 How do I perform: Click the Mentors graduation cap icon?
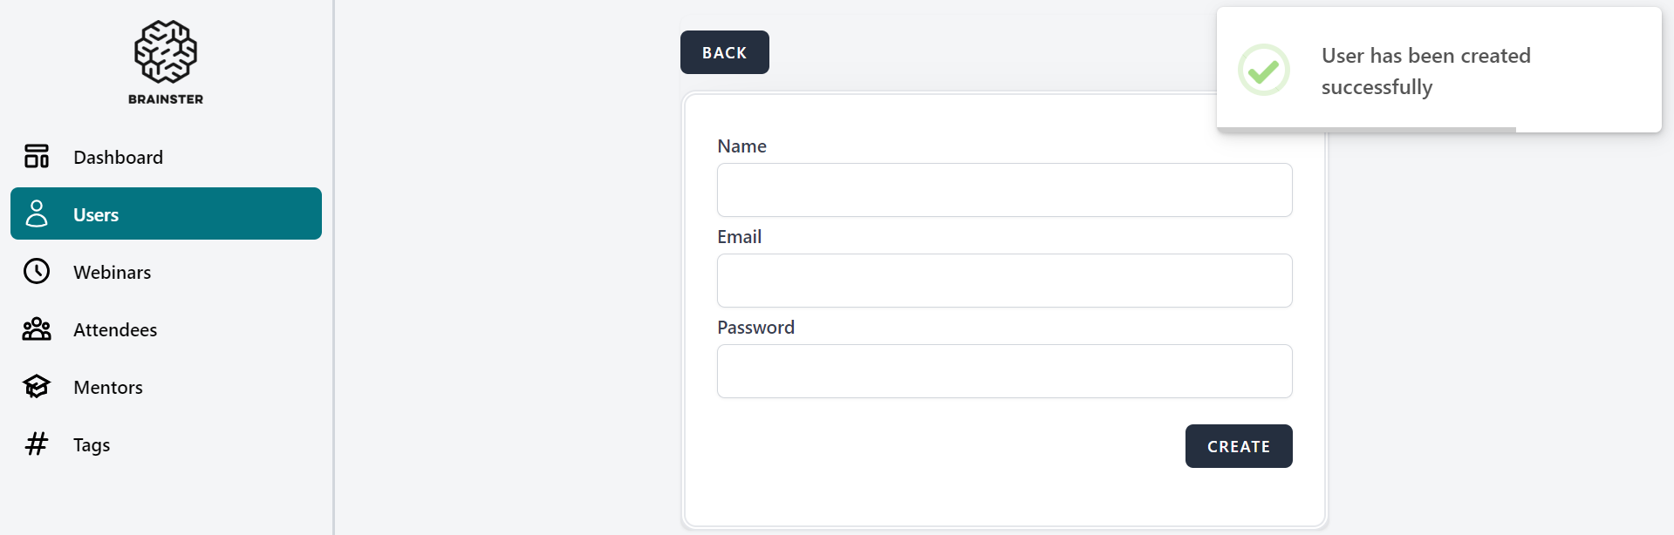click(x=37, y=387)
